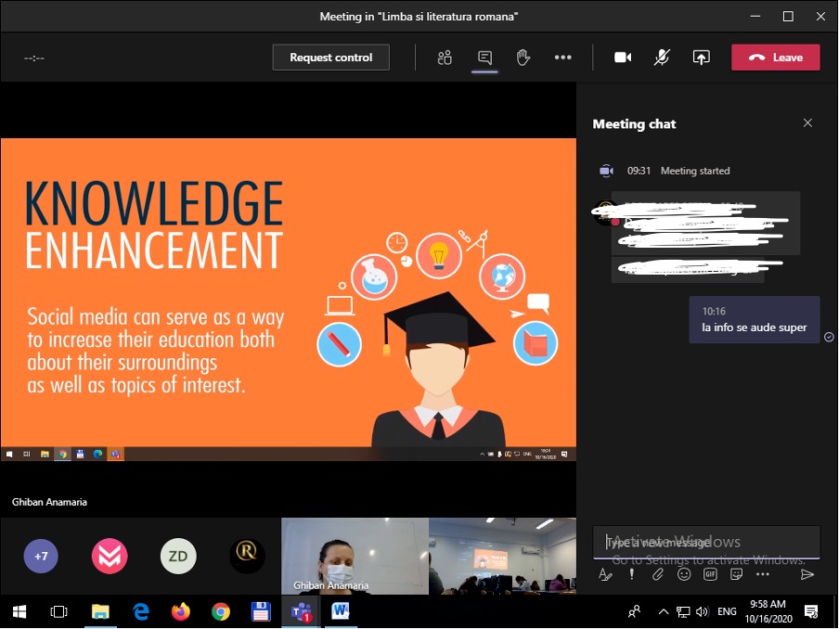Open the More actions menu in meeting toolbar

(562, 58)
